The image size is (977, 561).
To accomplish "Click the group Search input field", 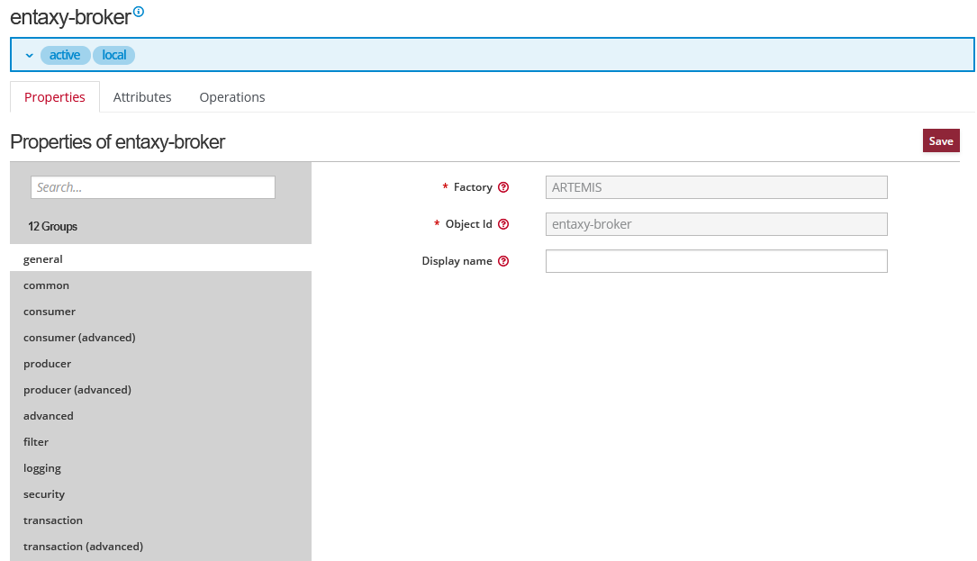I will pos(153,187).
